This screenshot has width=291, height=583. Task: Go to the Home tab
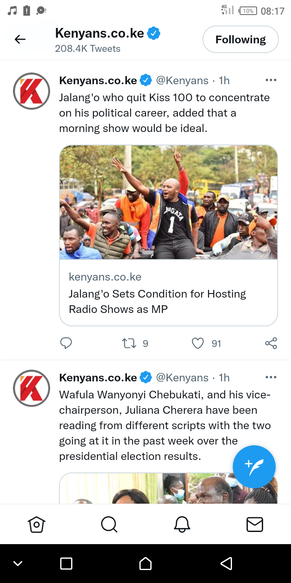(36, 525)
